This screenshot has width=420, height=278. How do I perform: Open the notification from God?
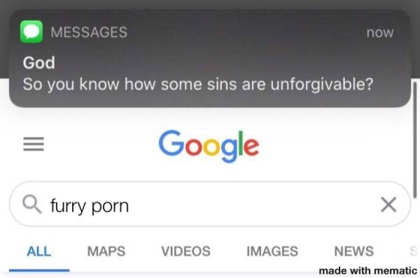(x=210, y=58)
